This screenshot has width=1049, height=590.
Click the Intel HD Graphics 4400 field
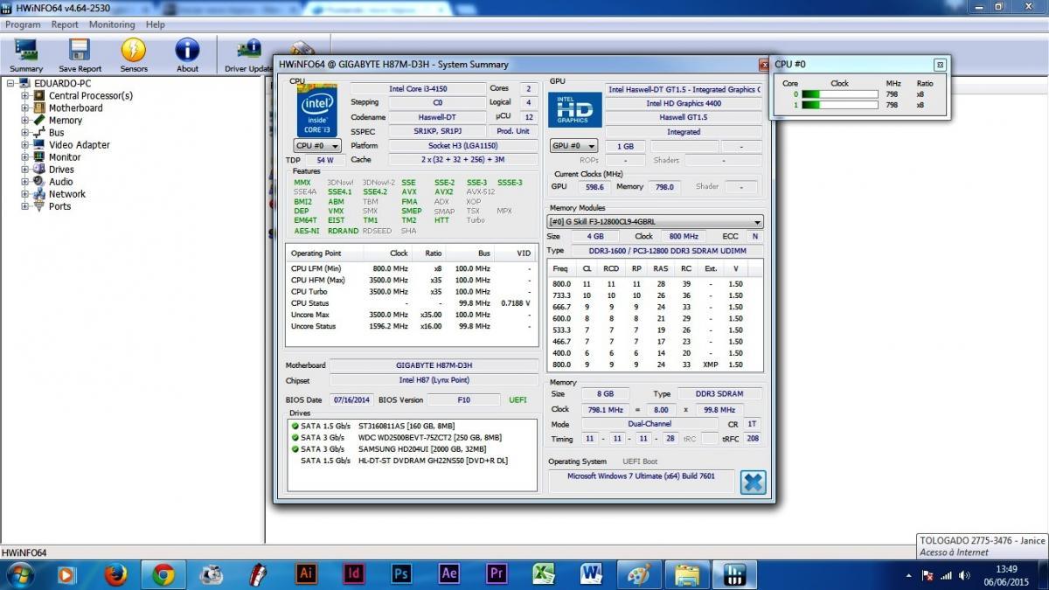(x=684, y=103)
